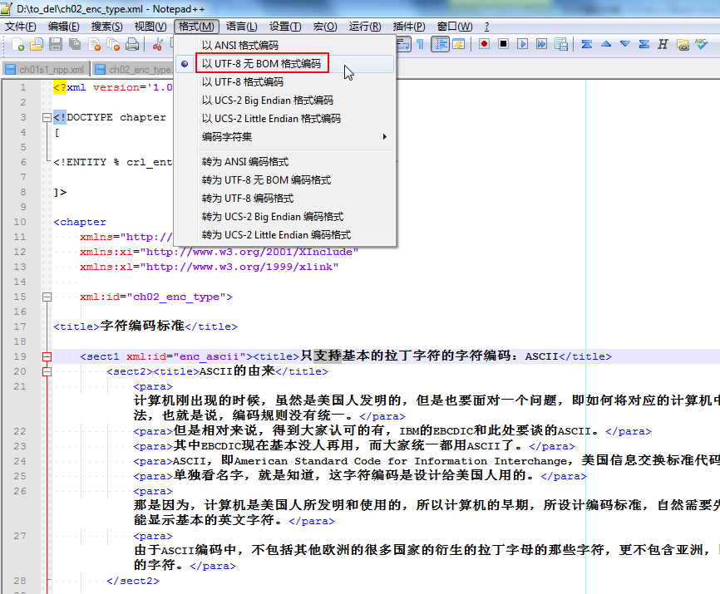Open the 语言(L) menu
The width and height of the screenshot is (720, 594).
(x=242, y=27)
